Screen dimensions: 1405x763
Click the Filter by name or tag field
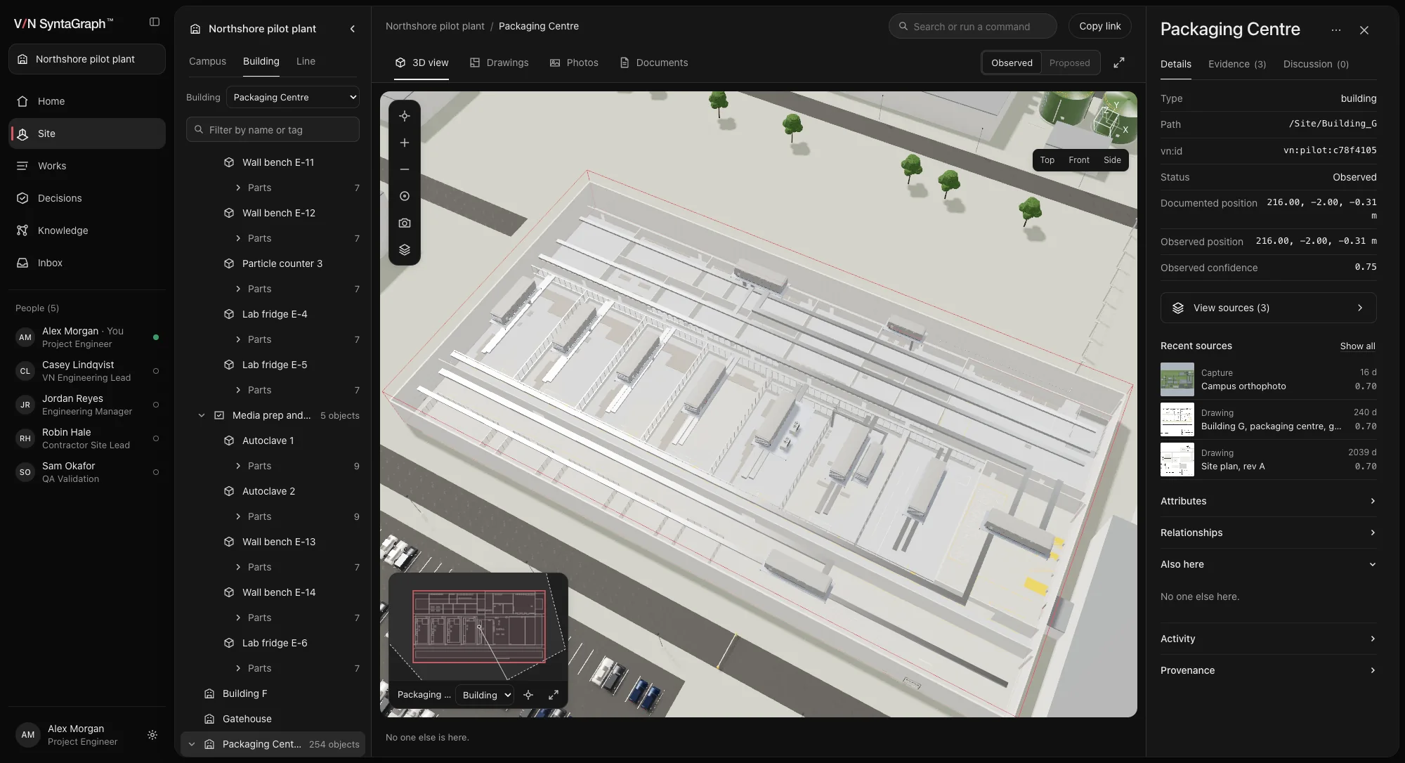point(273,129)
